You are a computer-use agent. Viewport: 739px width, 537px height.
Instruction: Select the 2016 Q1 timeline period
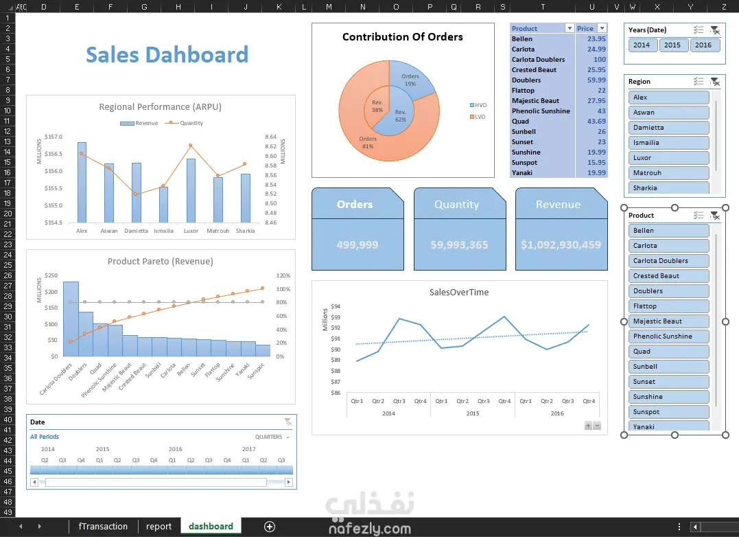172,470
